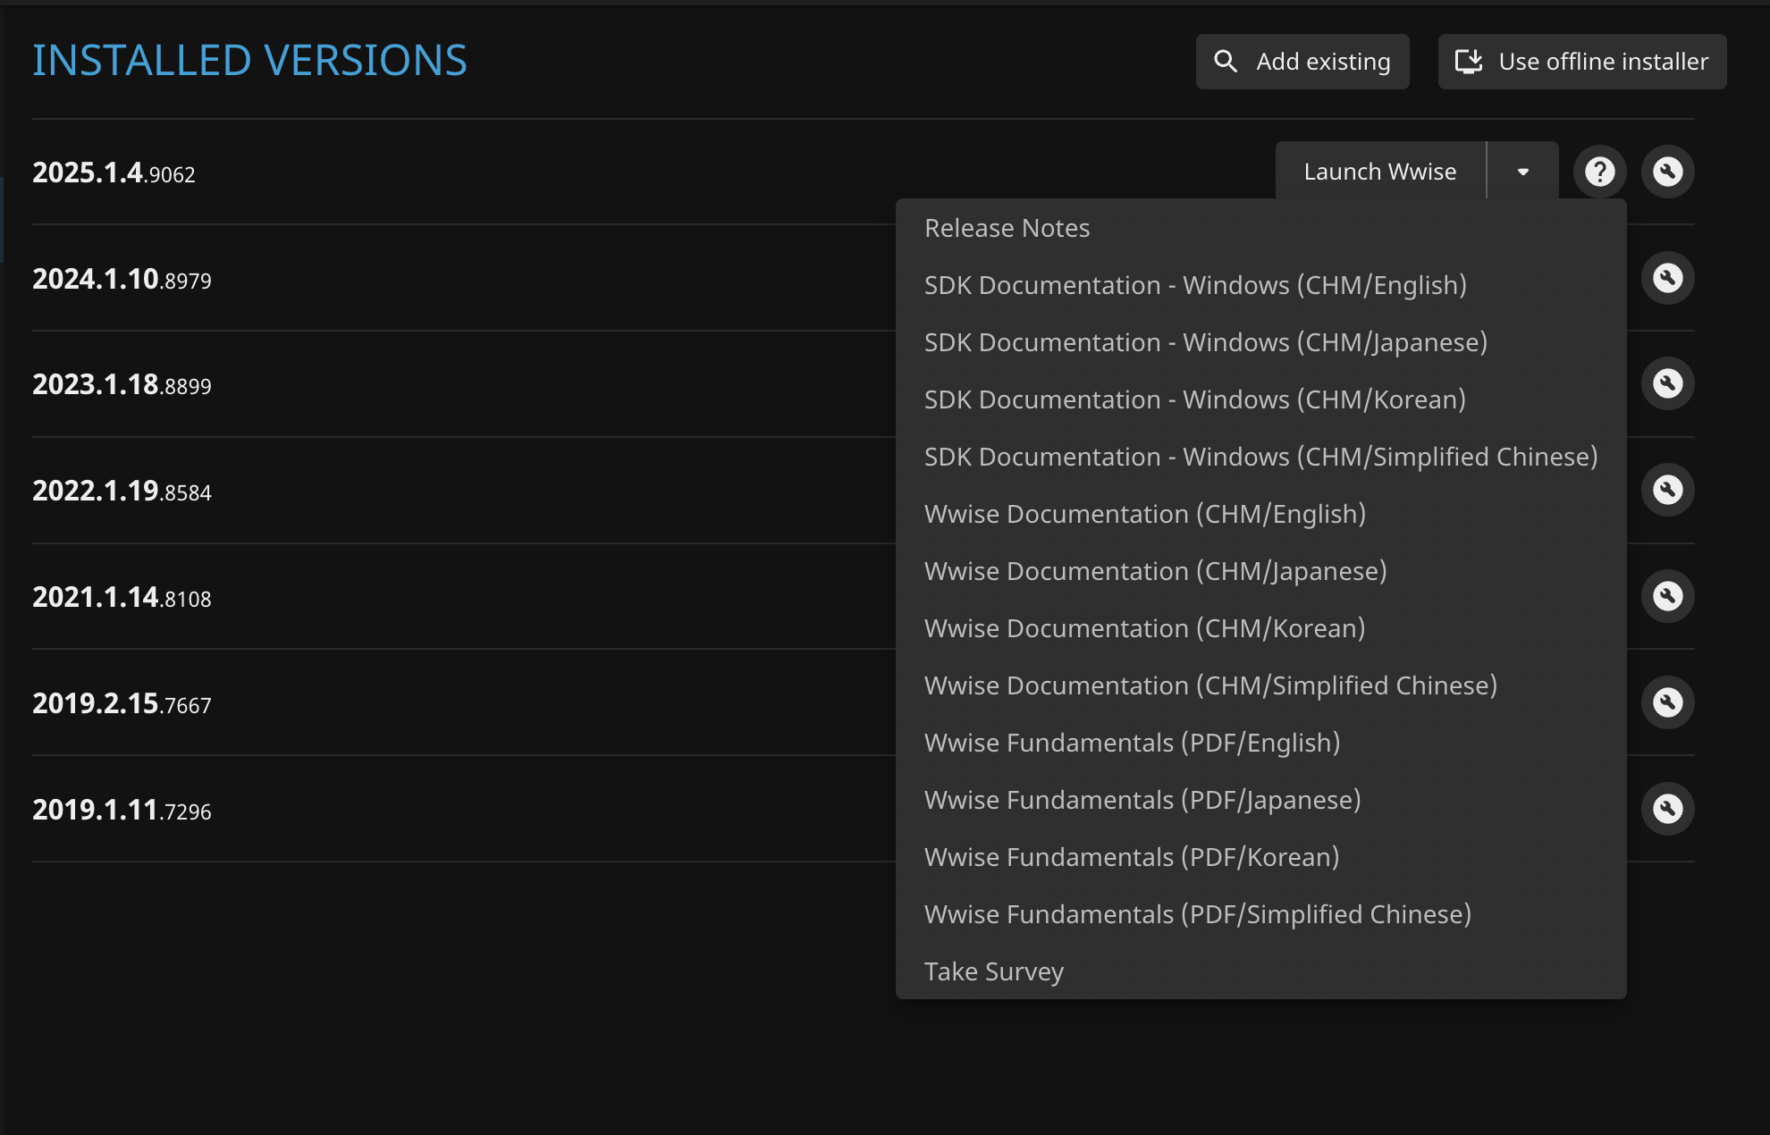Open modify wrench for version 2022.1.19

click(1667, 490)
